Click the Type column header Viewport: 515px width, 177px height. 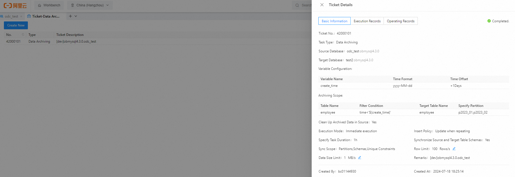tap(32, 35)
